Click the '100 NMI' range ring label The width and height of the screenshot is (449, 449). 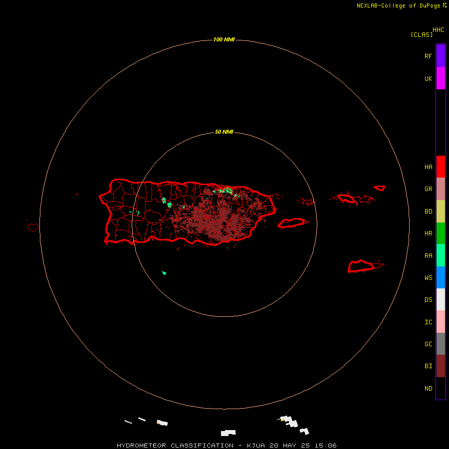224,39
